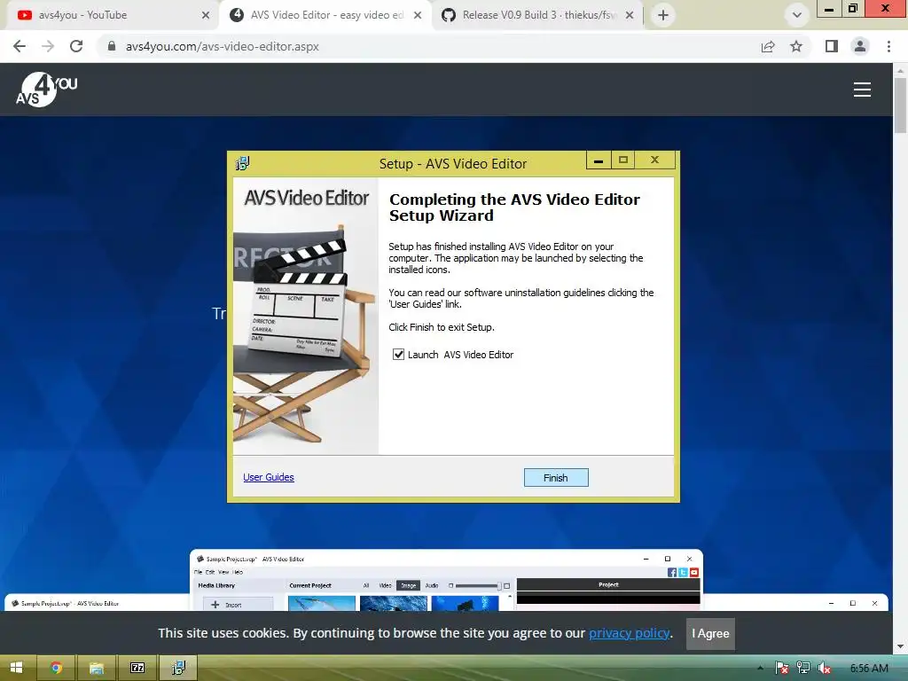The width and height of the screenshot is (908, 681).
Task: Close the Setup - AVS Video Editor dialog
Action: pos(655,160)
